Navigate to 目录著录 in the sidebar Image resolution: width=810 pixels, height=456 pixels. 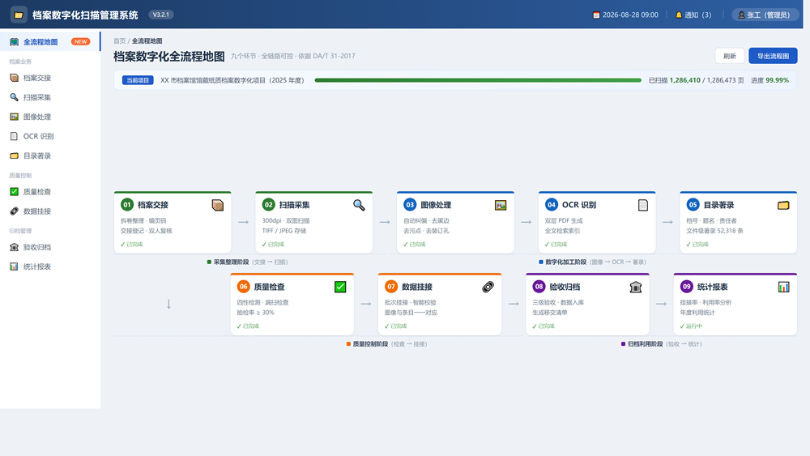[x=50, y=156]
